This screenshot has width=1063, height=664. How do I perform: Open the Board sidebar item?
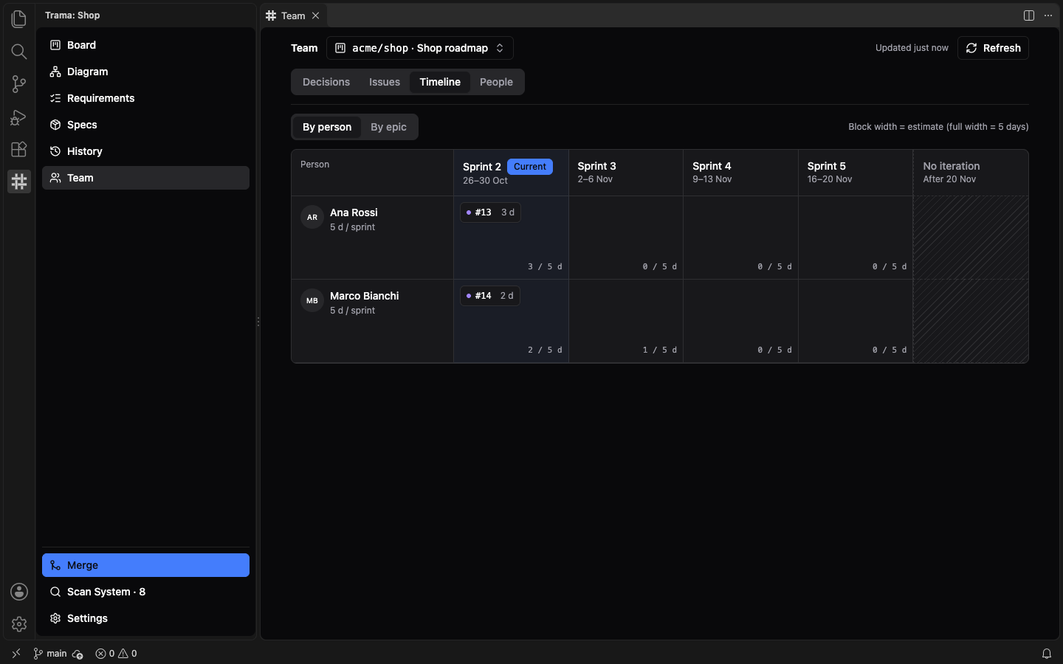click(145, 45)
